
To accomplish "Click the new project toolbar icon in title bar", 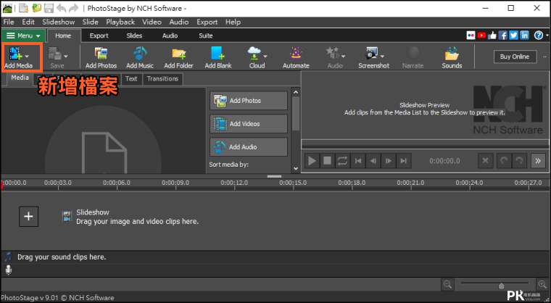I will click(24, 8).
